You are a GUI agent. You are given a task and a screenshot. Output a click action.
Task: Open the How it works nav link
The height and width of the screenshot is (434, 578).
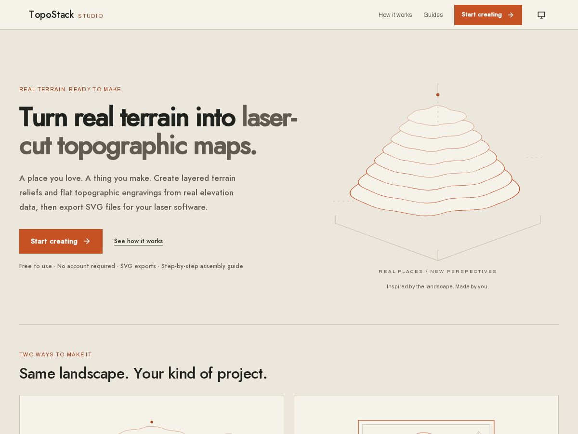click(x=395, y=15)
